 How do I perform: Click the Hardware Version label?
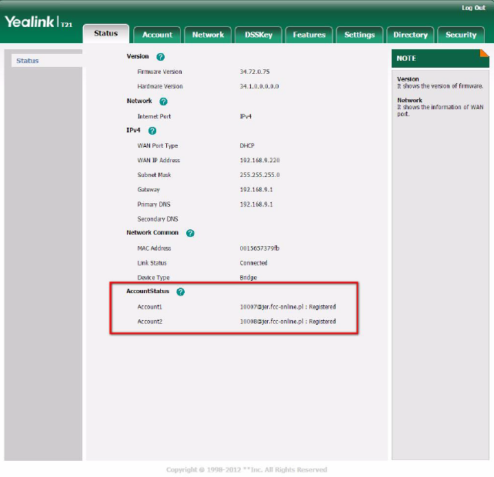click(x=160, y=86)
